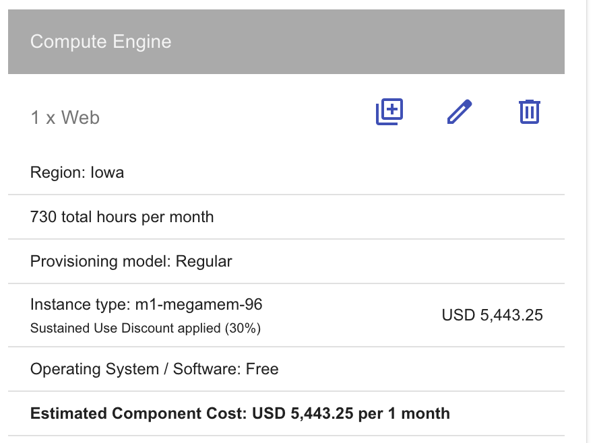The image size is (597, 443).
Task: Select the m1-megamem-96 machine type text
Action: coord(199,304)
